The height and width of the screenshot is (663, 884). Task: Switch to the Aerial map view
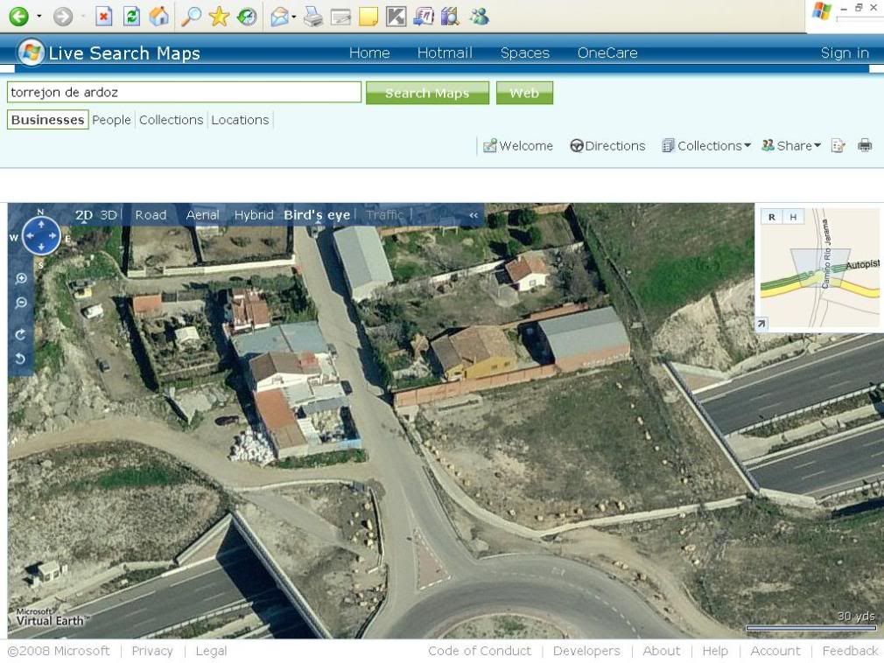pyautogui.click(x=202, y=215)
